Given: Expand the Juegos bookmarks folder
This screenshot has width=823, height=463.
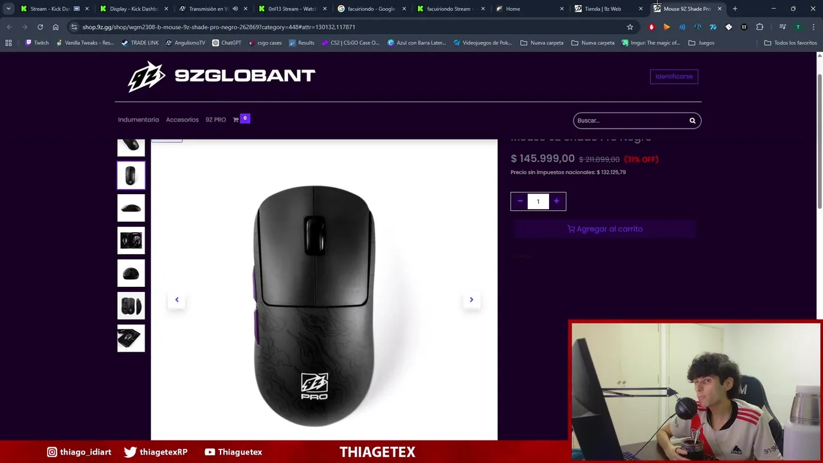Looking at the screenshot, I should click(x=701, y=42).
